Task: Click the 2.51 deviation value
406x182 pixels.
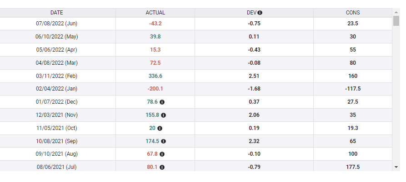Action: [254, 76]
